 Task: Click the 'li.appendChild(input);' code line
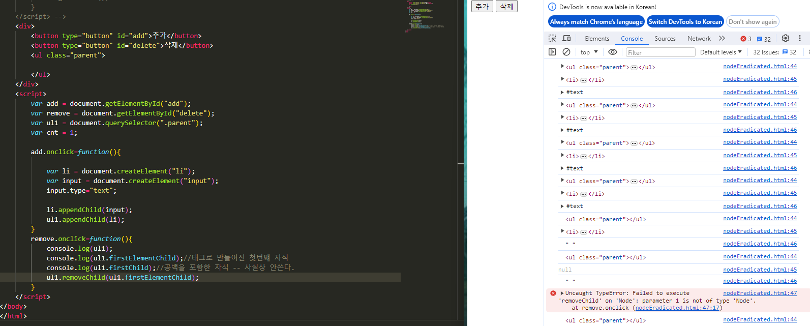pyautogui.click(x=89, y=210)
